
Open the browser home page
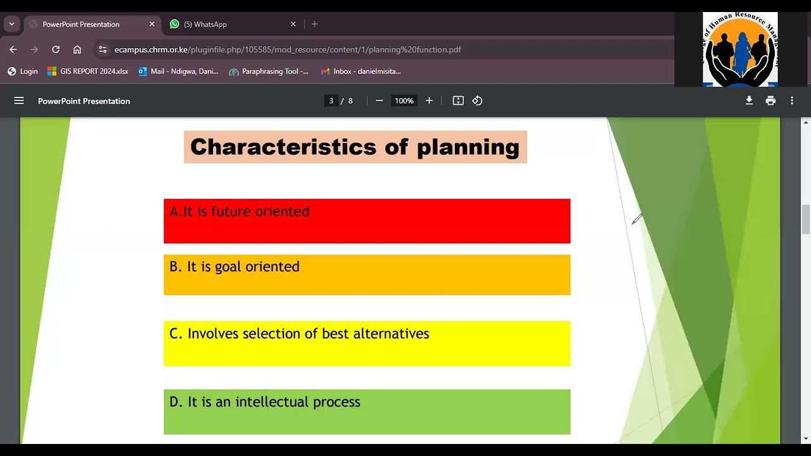[x=77, y=49]
